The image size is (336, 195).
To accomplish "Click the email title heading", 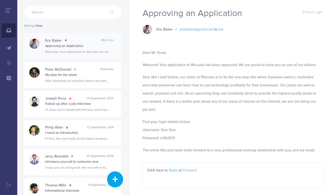I will tap(192, 13).
